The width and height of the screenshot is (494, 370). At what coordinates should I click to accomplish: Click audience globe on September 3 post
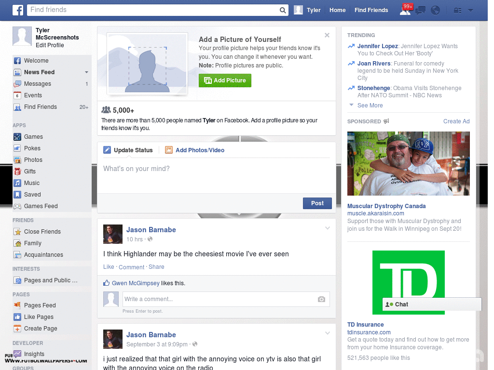[x=195, y=344]
